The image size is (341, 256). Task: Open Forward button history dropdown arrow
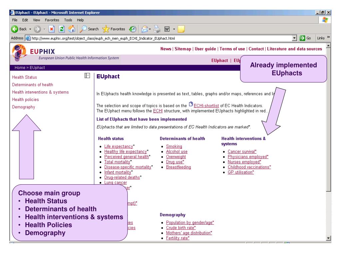(x=44, y=29)
